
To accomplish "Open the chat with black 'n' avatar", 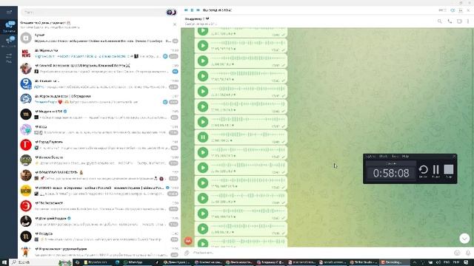I will [x=99, y=236].
